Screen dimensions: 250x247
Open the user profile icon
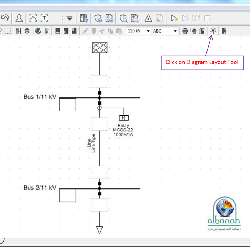(19, 18)
